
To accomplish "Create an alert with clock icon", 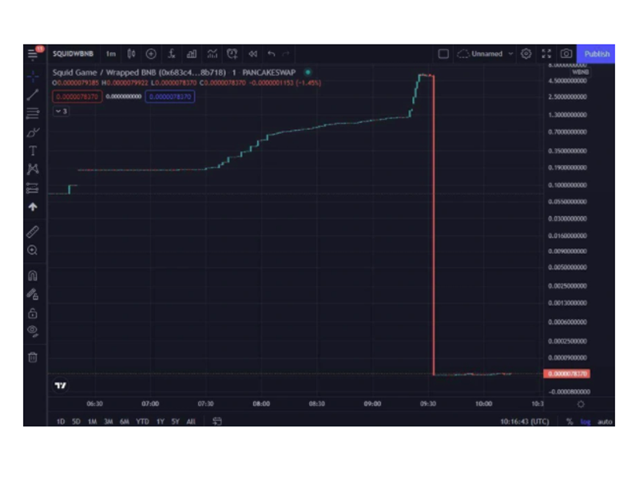I will (232, 53).
